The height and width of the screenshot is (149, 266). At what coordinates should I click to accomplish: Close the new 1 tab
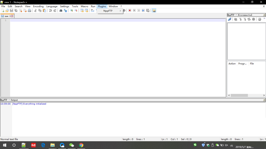pos(12,16)
